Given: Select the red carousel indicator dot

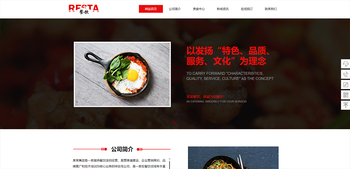Looking at the screenshot, I should [x=175, y=123].
